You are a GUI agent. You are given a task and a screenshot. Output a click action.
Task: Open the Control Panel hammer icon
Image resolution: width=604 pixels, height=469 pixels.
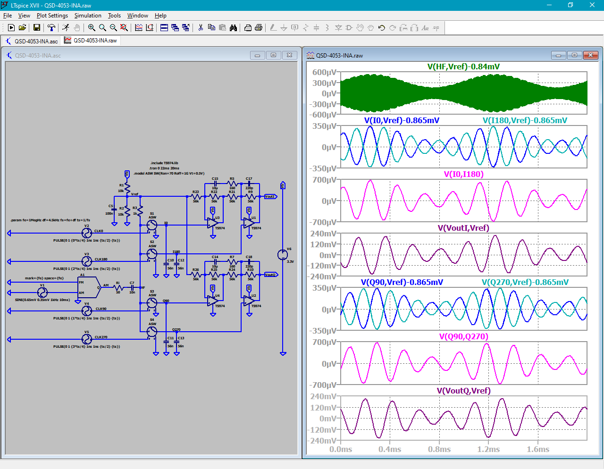pos(51,28)
